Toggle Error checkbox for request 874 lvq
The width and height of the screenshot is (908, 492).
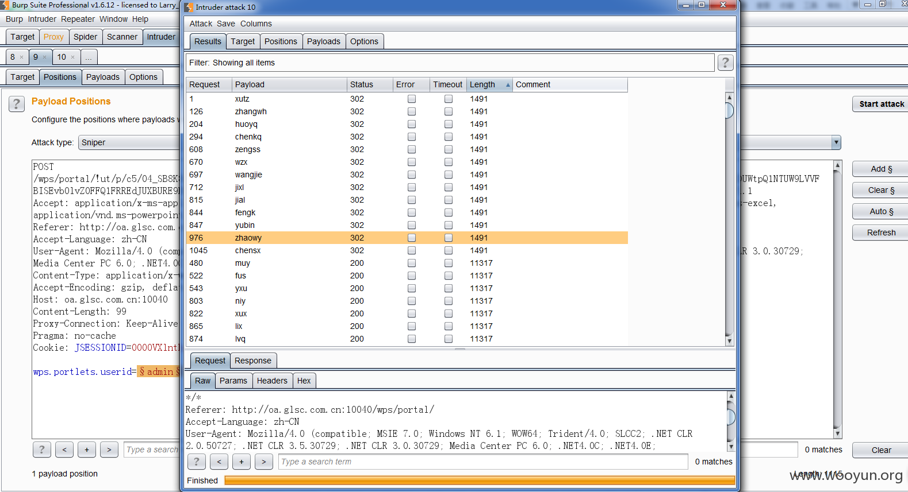412,339
